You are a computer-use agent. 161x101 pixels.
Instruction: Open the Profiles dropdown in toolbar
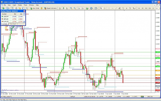pos(8,8)
